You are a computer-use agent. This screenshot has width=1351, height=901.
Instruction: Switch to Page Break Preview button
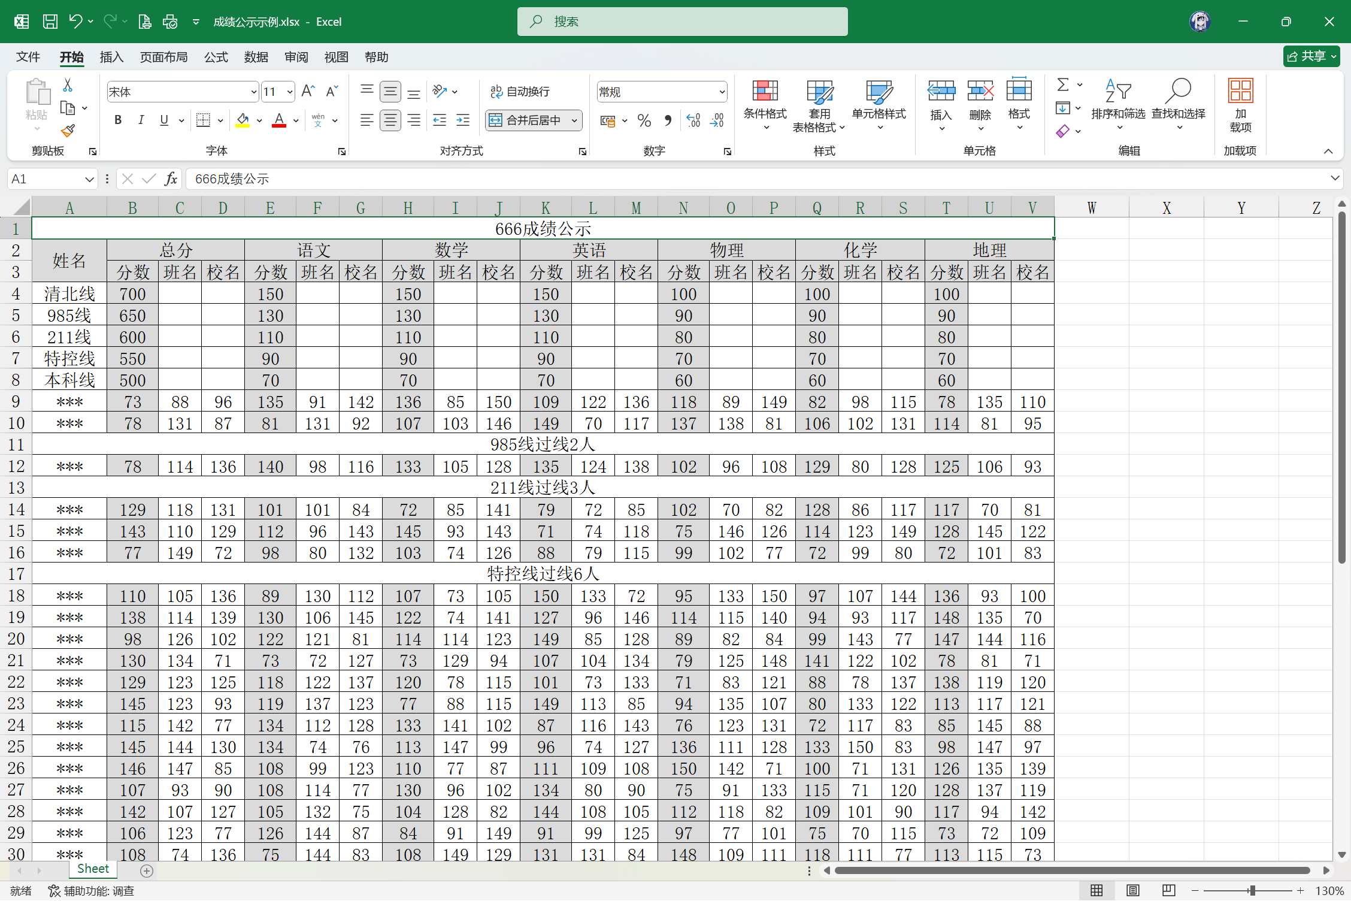pos(1168,891)
